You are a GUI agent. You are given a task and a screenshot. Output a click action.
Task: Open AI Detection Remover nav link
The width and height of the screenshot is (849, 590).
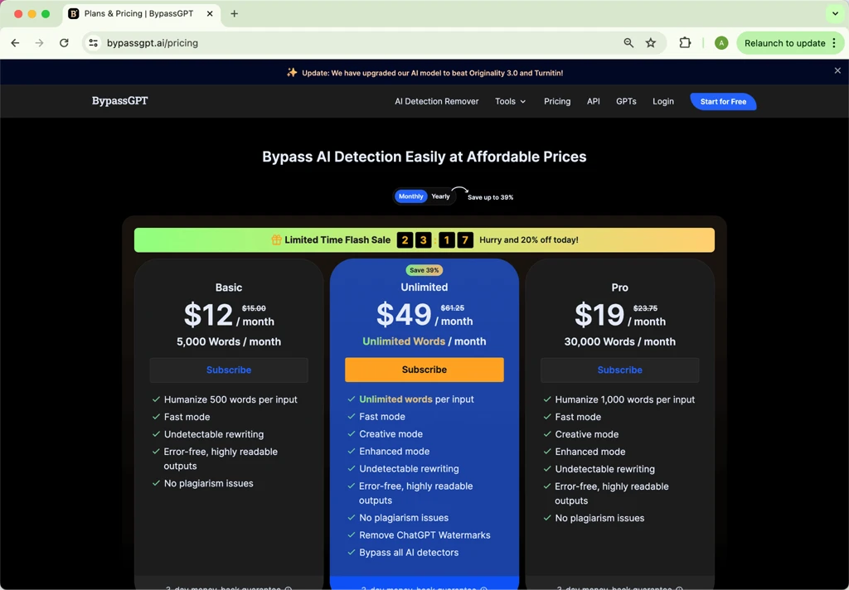[436, 101]
